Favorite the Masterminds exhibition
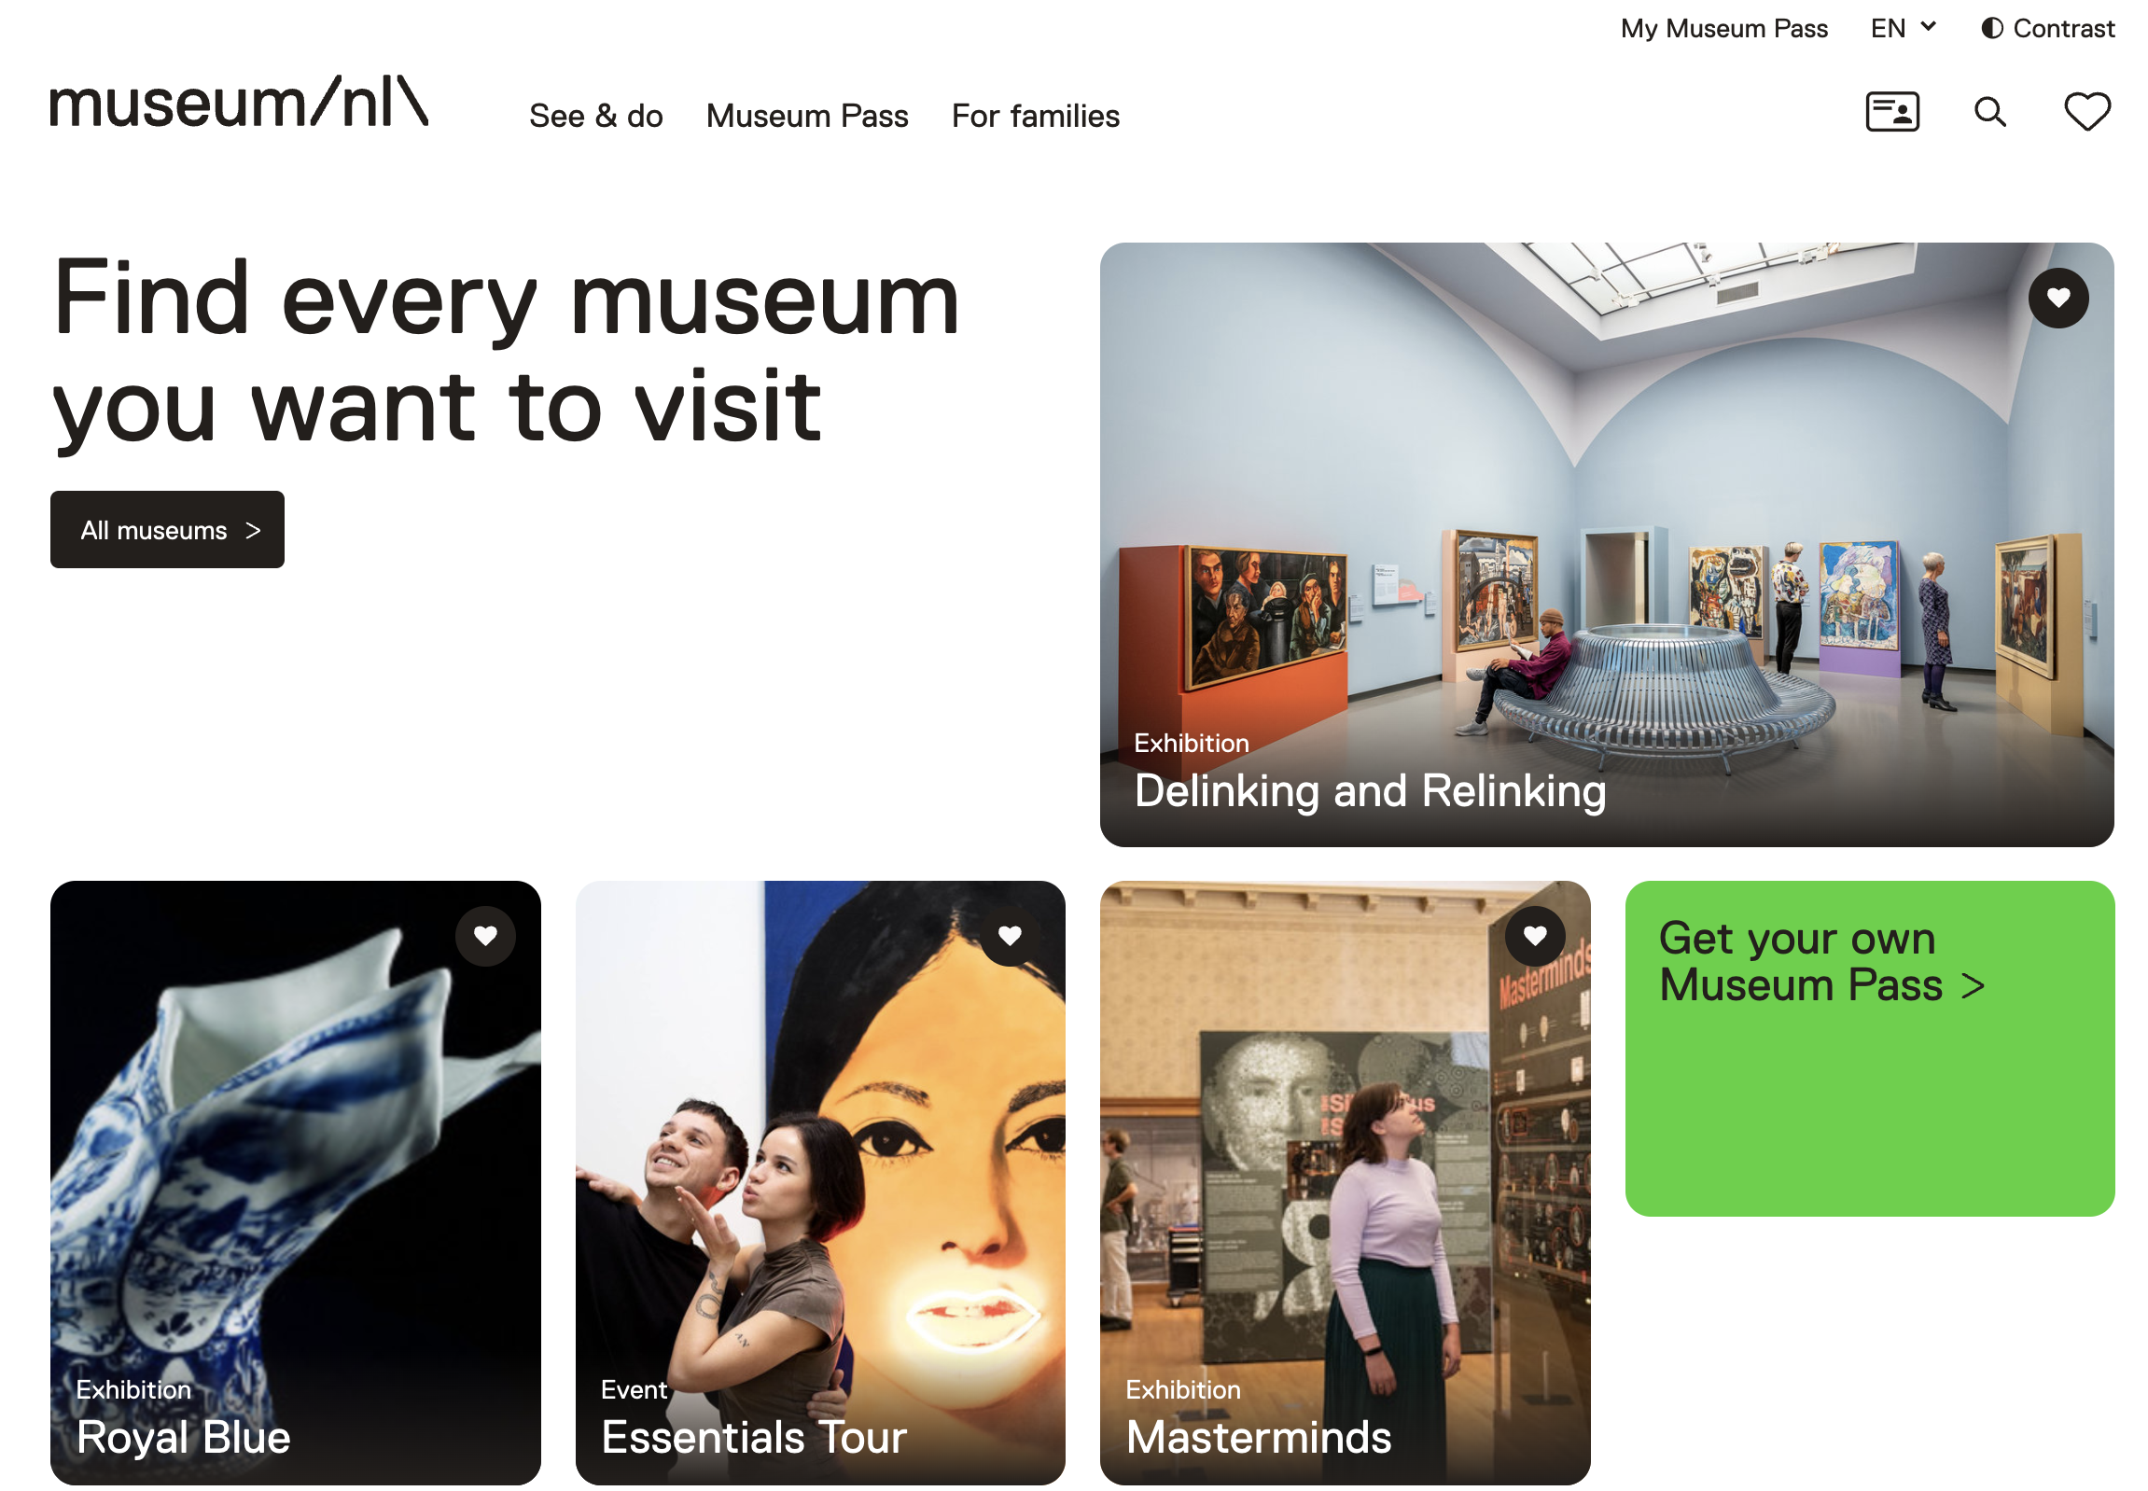 [1534, 936]
